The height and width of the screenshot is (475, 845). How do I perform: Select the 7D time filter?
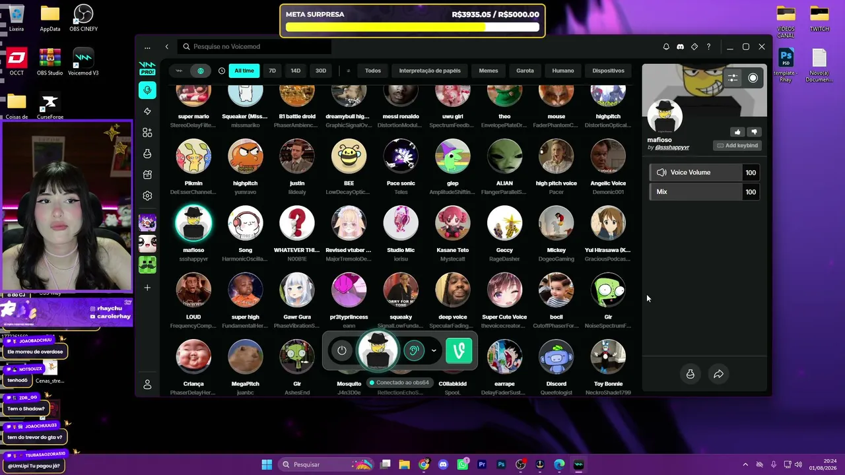pos(272,71)
